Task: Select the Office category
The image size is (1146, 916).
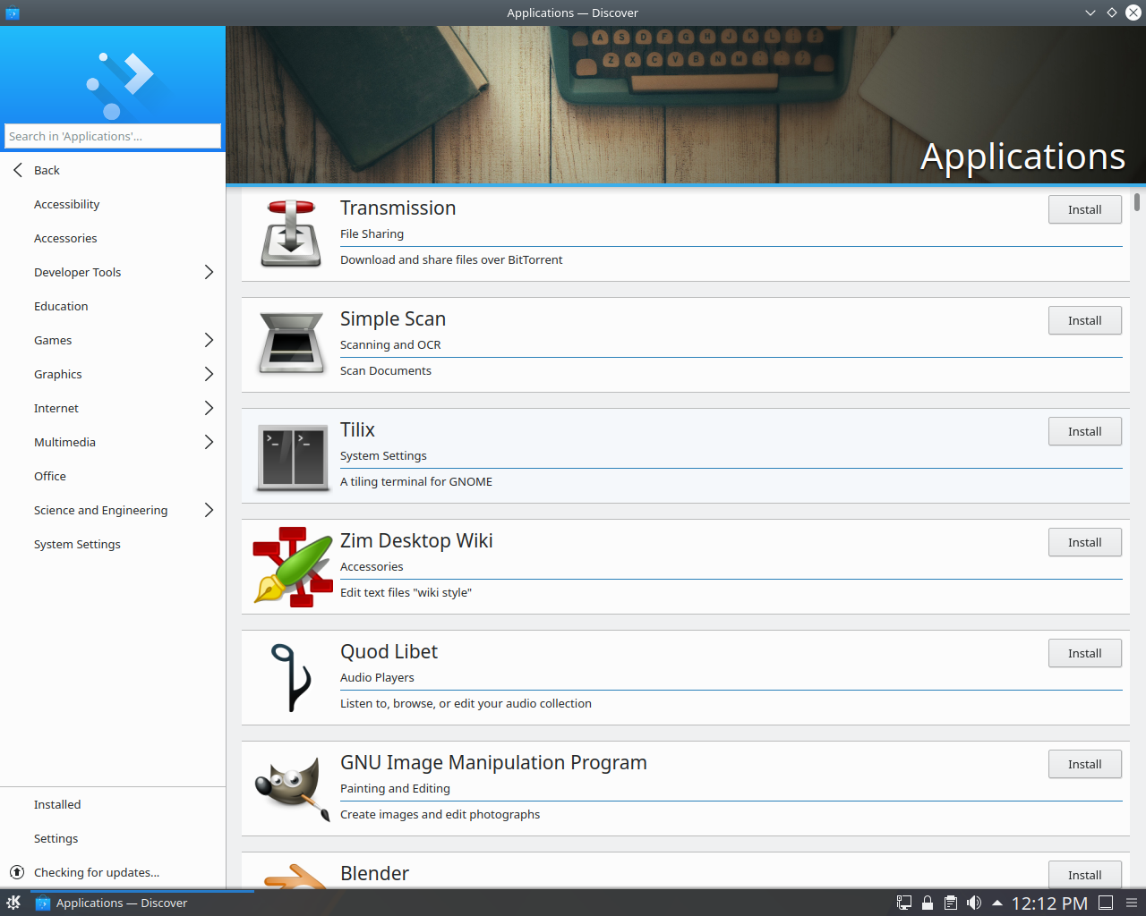Action: pyautogui.click(x=113, y=476)
